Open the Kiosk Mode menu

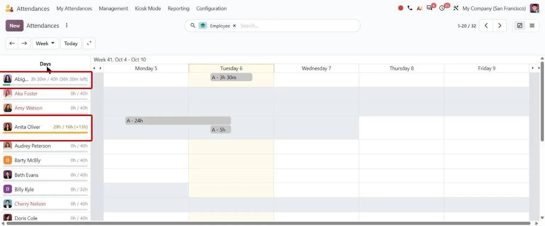point(148,8)
